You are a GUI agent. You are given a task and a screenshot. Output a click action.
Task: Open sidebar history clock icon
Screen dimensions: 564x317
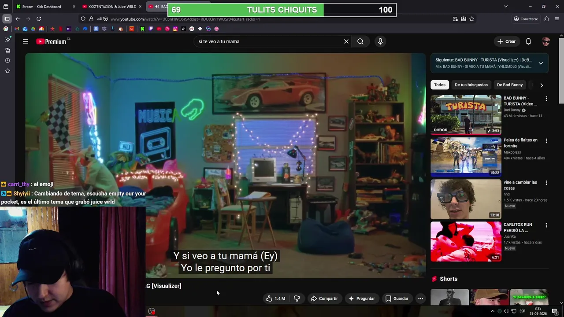pyautogui.click(x=7, y=60)
